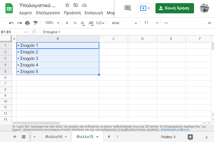
Task: Open the Επεξεργασία menu
Action: click(48, 13)
